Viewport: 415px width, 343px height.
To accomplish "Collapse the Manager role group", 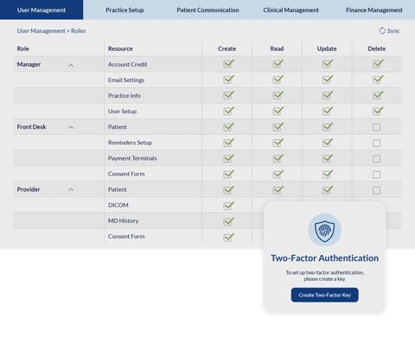I will click(71, 66).
